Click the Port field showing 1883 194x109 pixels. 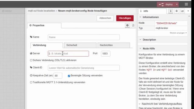(x=105, y=54)
